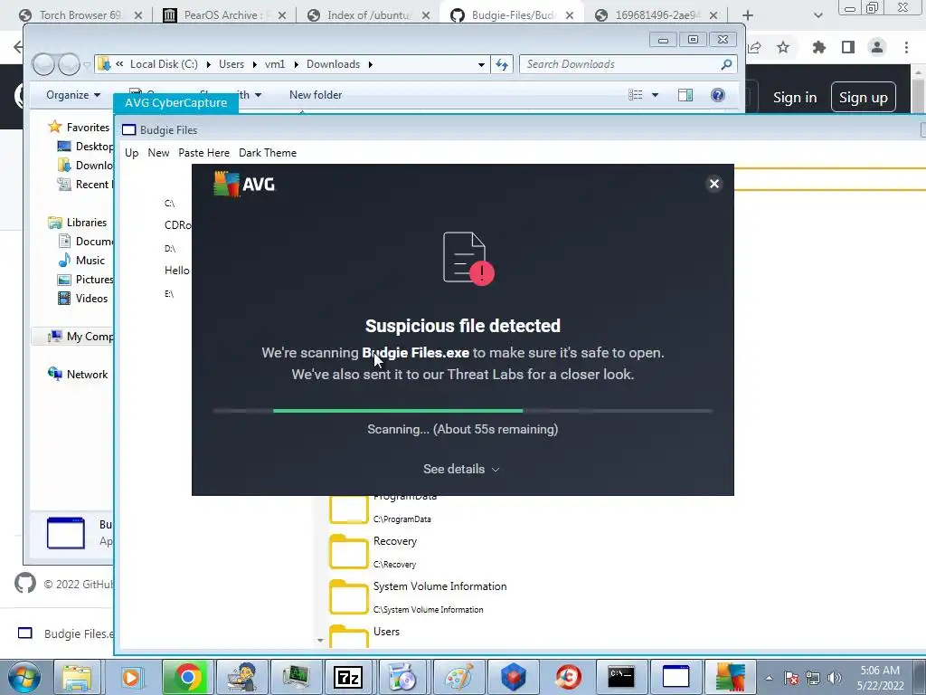Click Paste Here in Budgie Files
Image resolution: width=926 pixels, height=695 pixels.
pyautogui.click(x=203, y=153)
